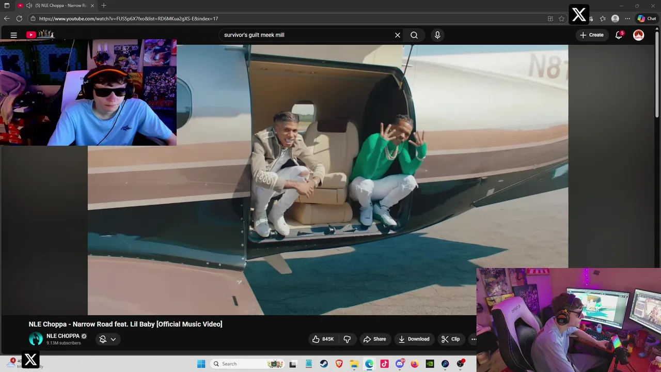The width and height of the screenshot is (661, 372).
Task: Add this page to favorites star
Action: pyautogui.click(x=561, y=19)
